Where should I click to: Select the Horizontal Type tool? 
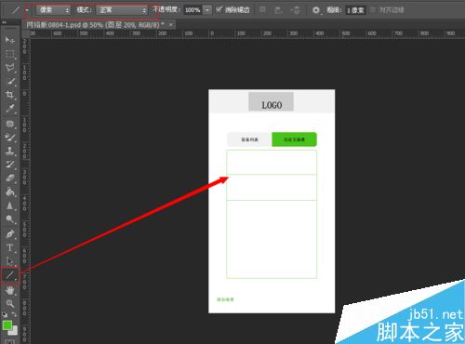10,247
